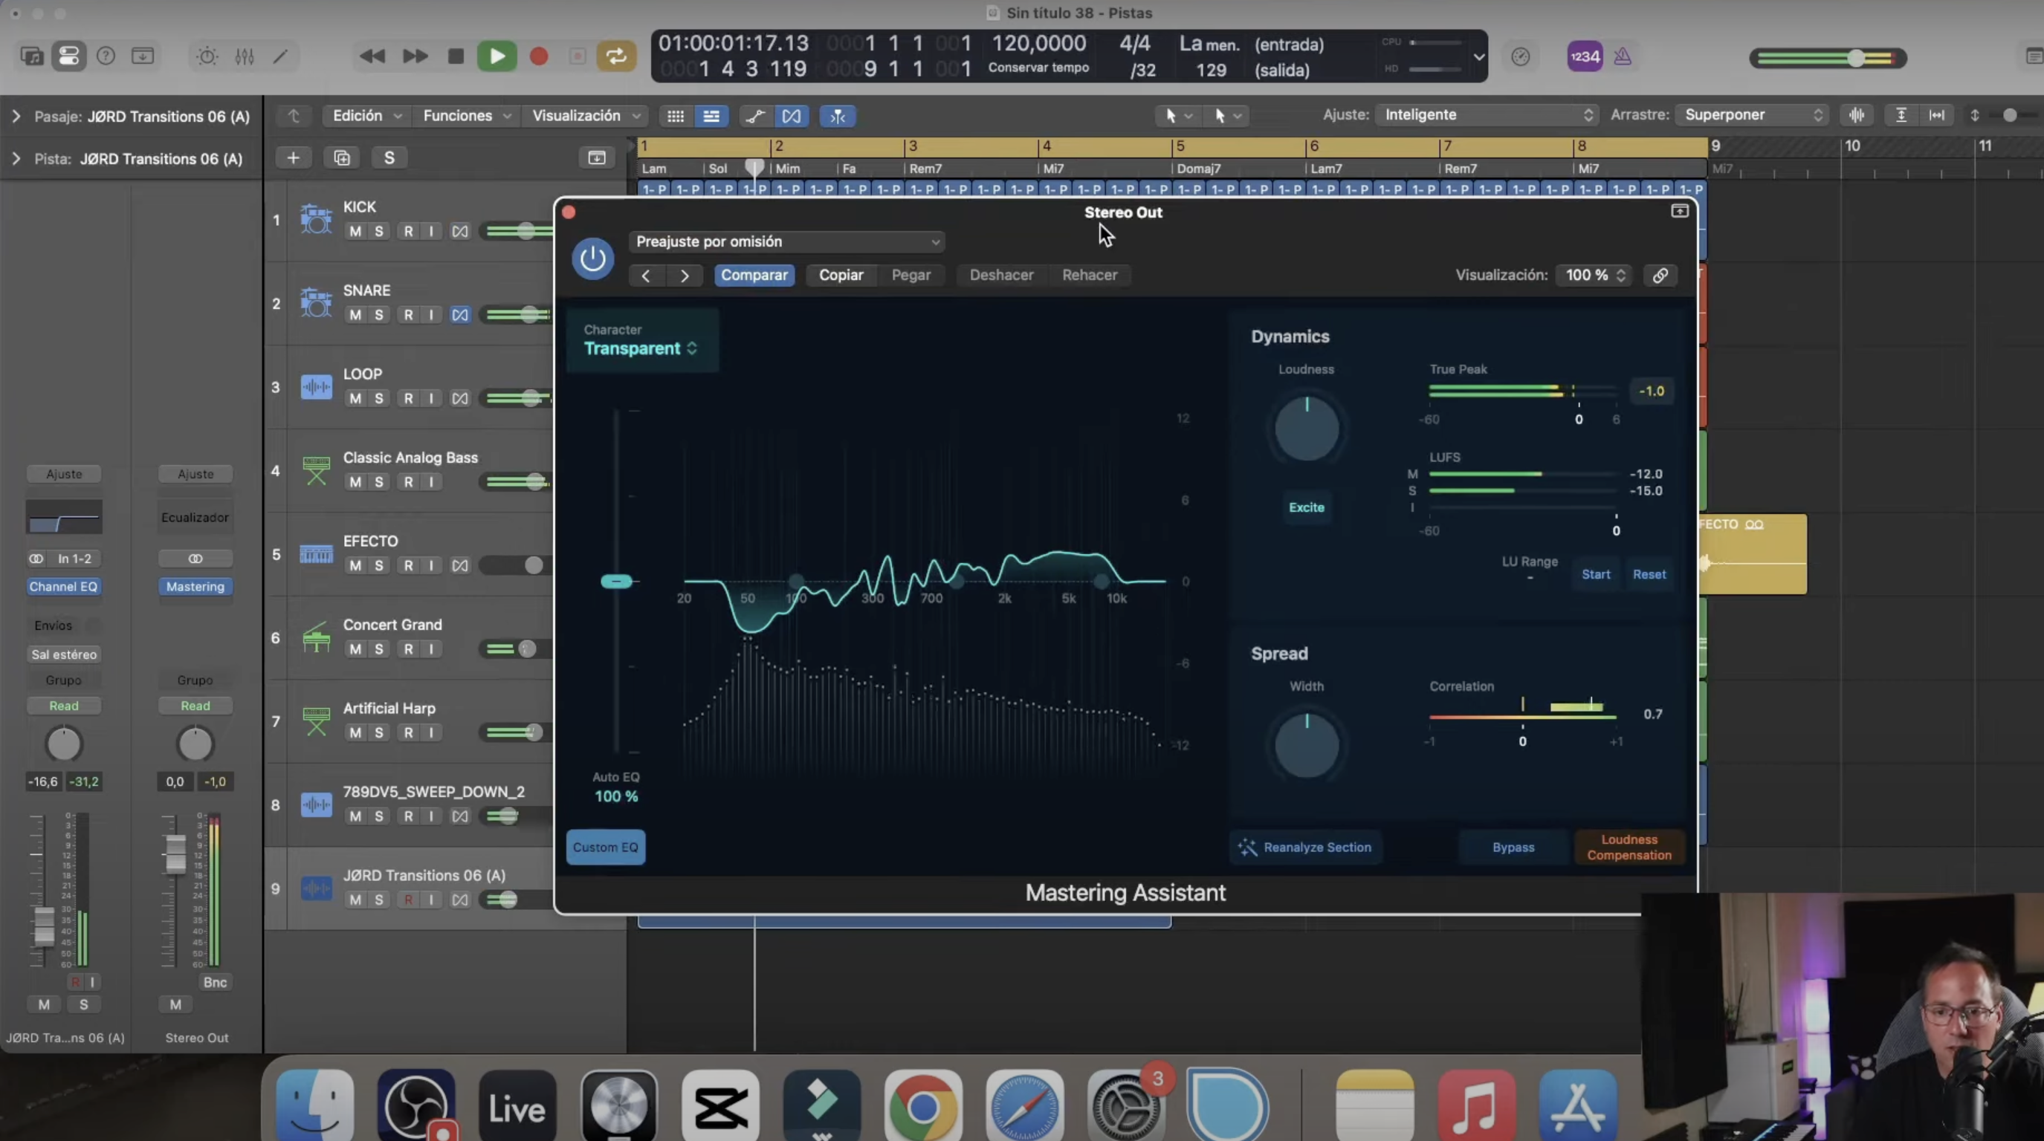2044x1141 pixels.
Task: Toggle the Mastering Assistant power button
Action: pos(592,259)
